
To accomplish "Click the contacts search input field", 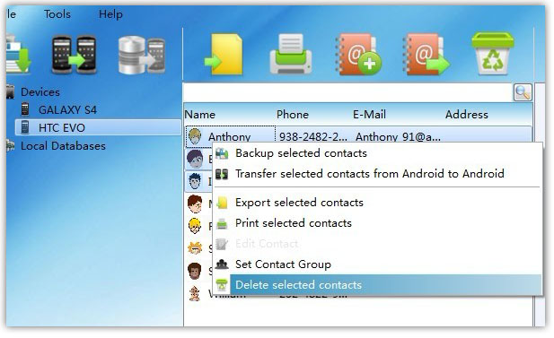I will click(x=347, y=92).
